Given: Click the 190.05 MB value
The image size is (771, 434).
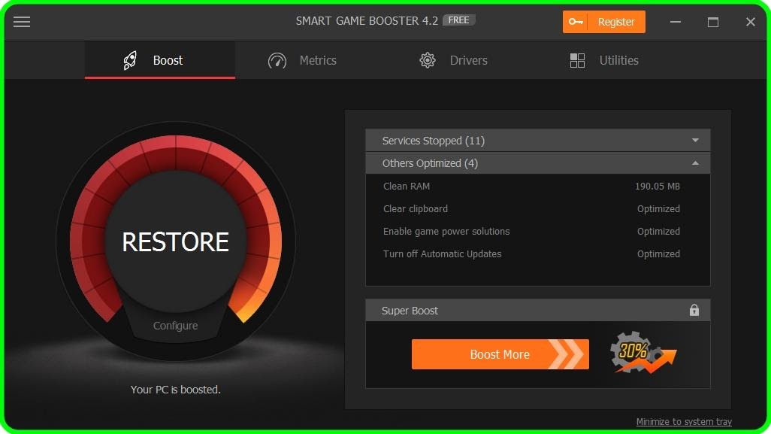Looking at the screenshot, I should tap(658, 186).
